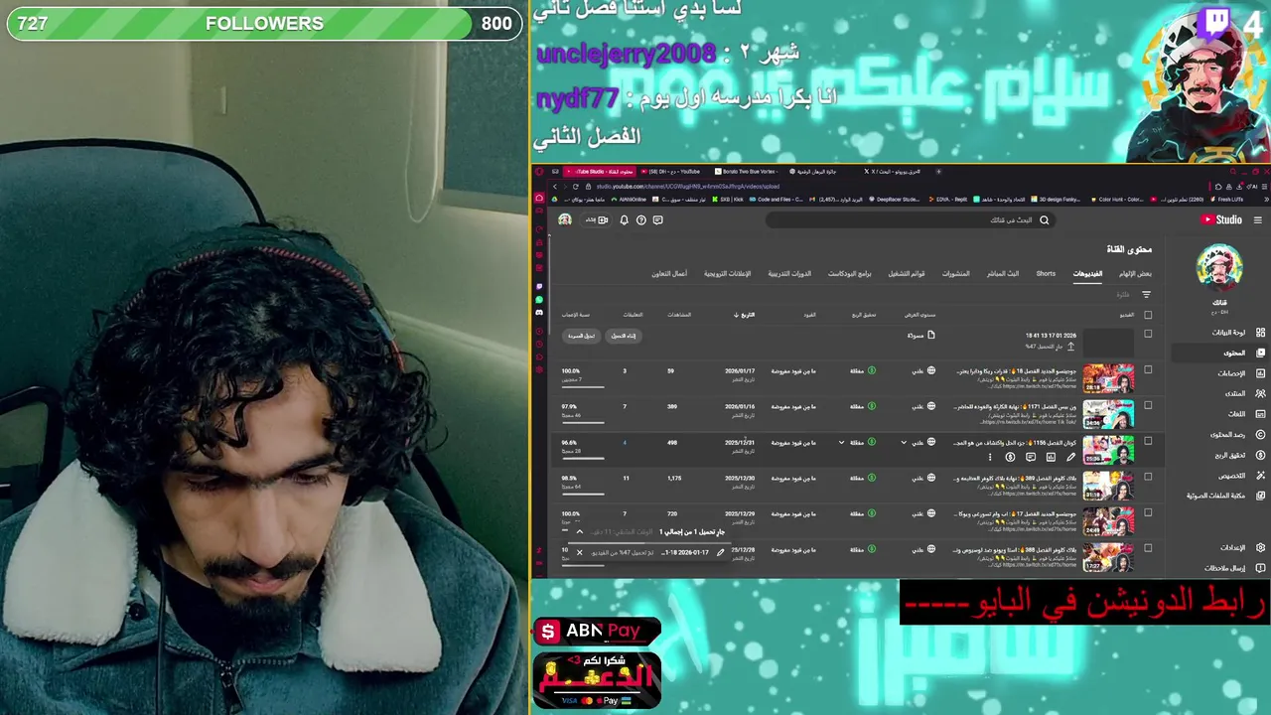Tick the checkbox of the uploading draft row
Image resolution: width=1271 pixels, height=715 pixels.
[1148, 335]
